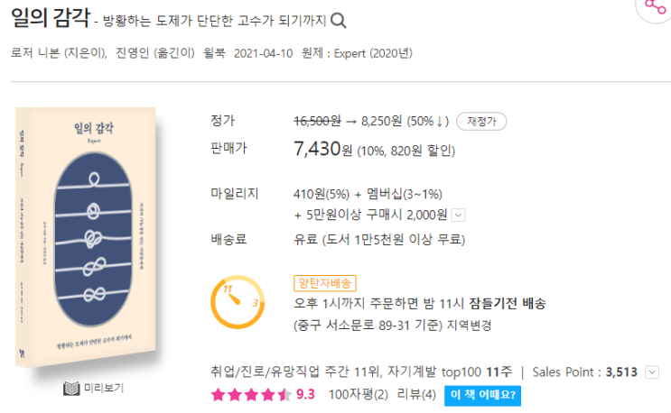Click the 일의 감각 book cover thumbnail
671x413 pixels.
[84, 237]
